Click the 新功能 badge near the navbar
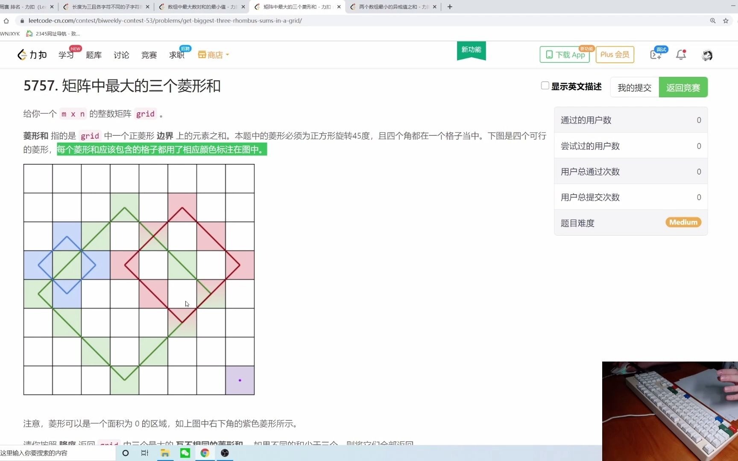738x461 pixels. pyautogui.click(x=471, y=50)
